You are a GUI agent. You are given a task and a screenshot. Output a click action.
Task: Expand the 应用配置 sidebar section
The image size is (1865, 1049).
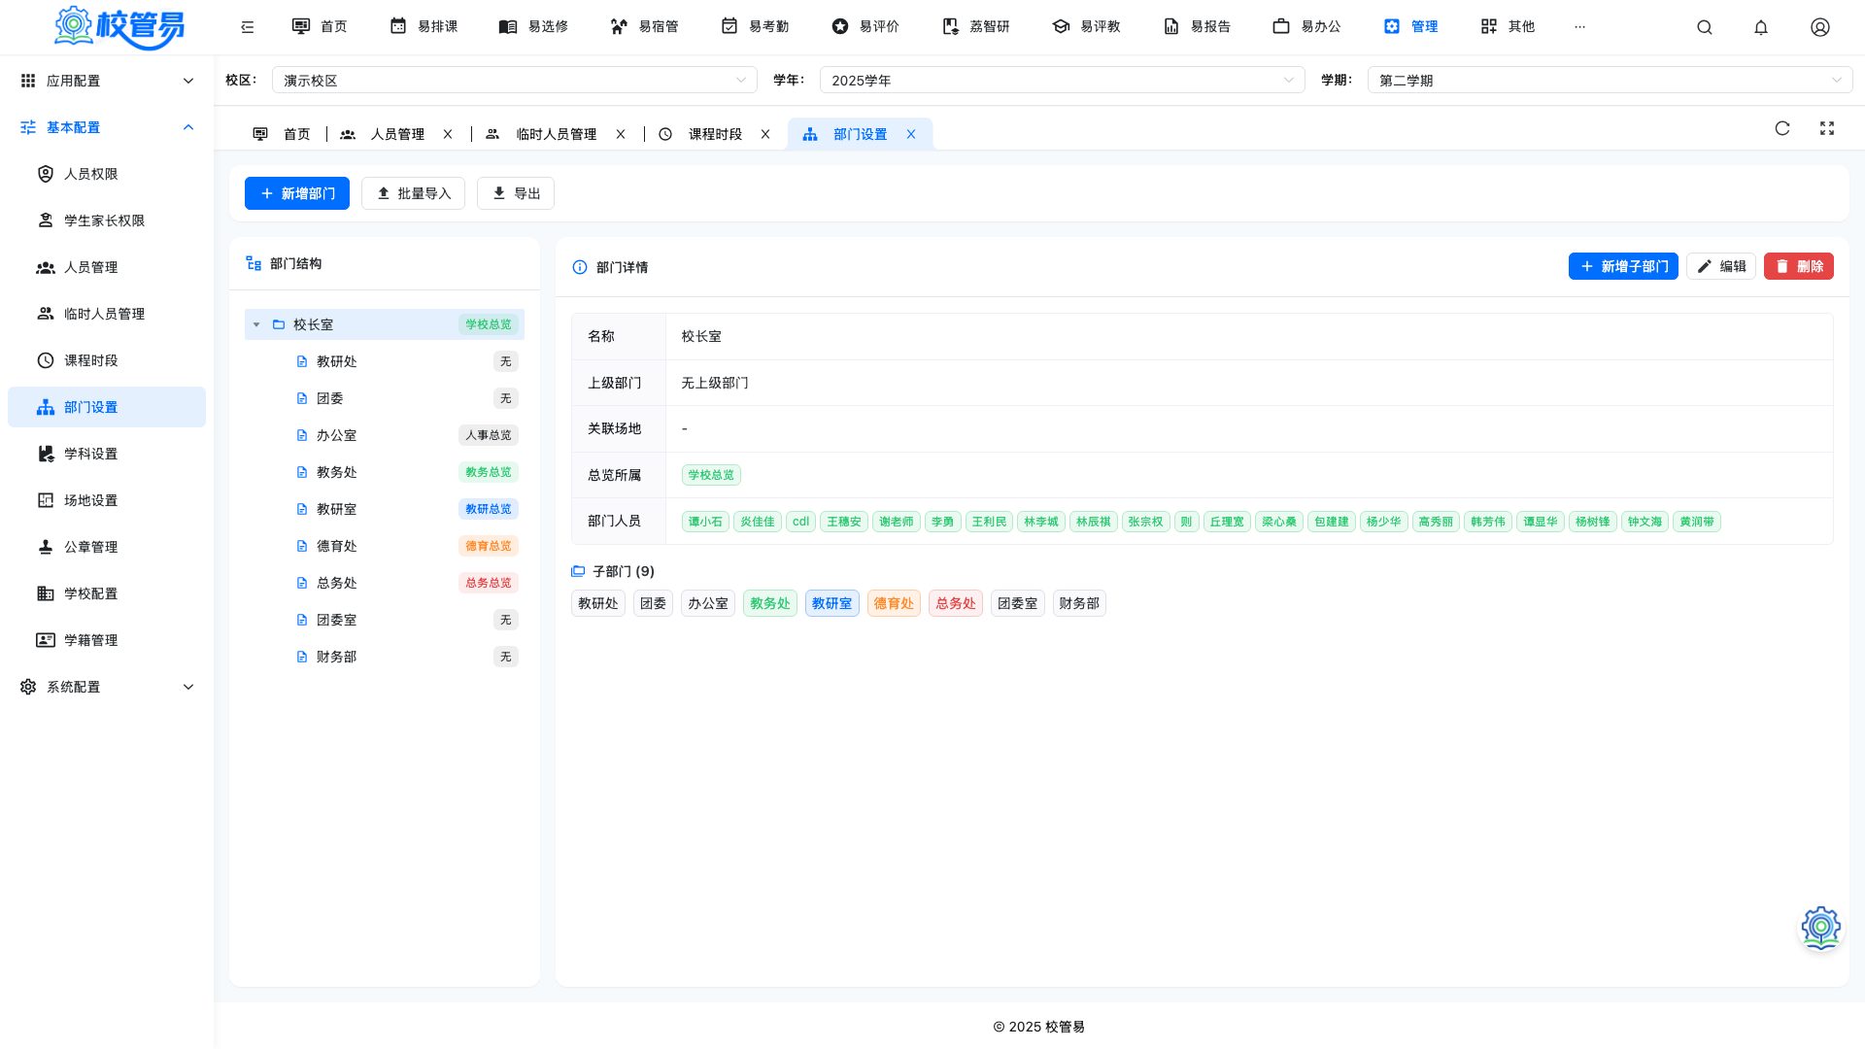point(107,81)
